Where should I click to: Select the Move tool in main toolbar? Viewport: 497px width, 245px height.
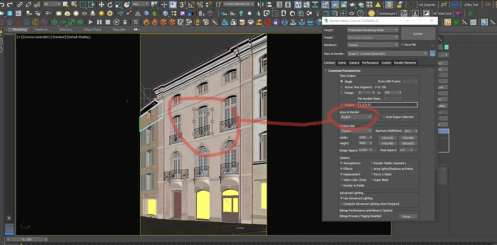tap(101, 5)
